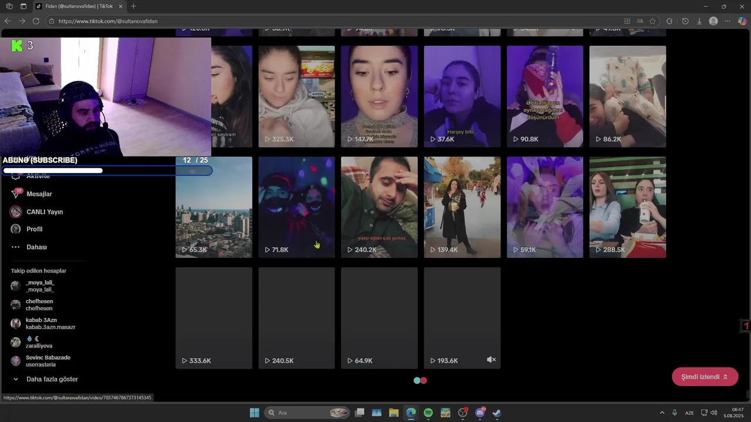This screenshot has width=751, height=422.
Task: Click microphone icon in system tray
Action: coord(675,413)
